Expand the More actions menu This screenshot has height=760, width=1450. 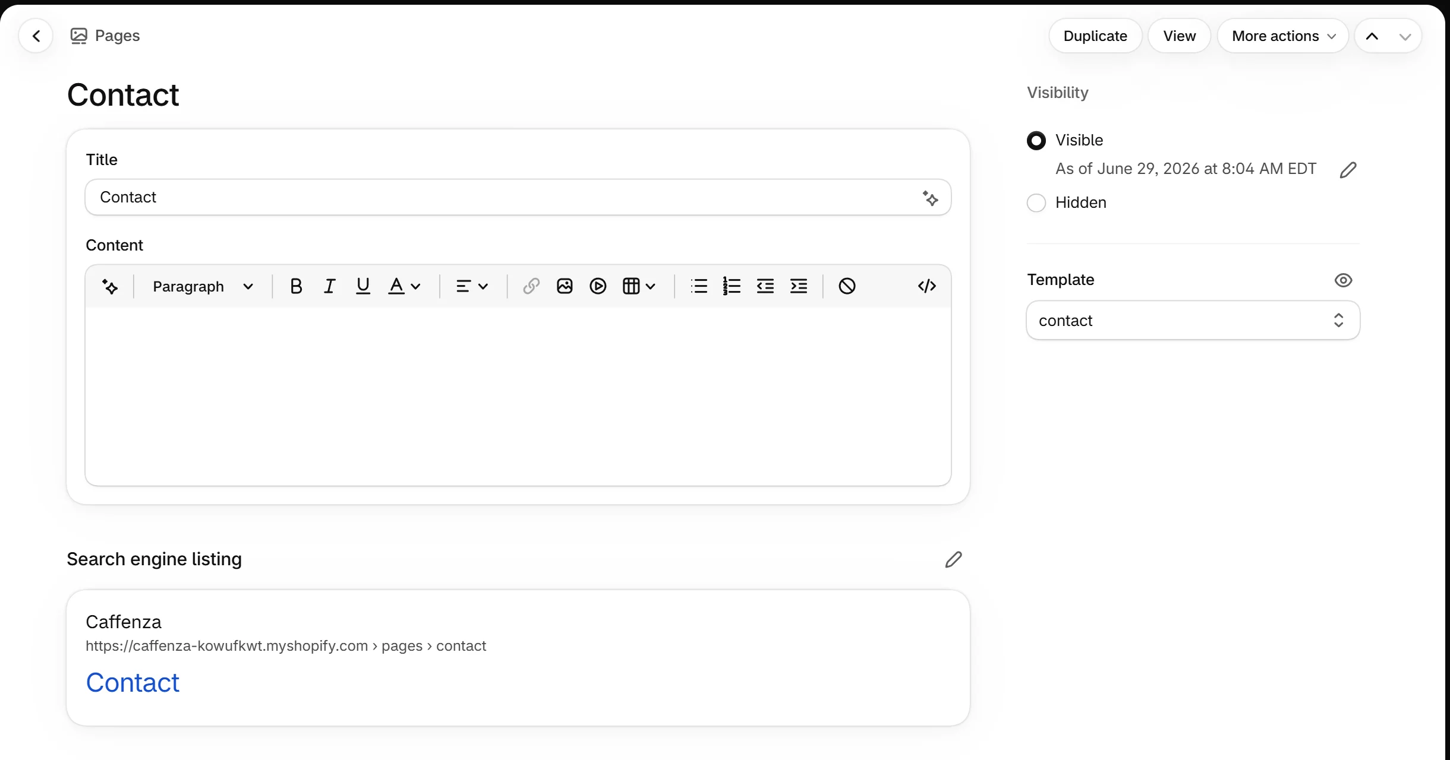pyautogui.click(x=1284, y=36)
